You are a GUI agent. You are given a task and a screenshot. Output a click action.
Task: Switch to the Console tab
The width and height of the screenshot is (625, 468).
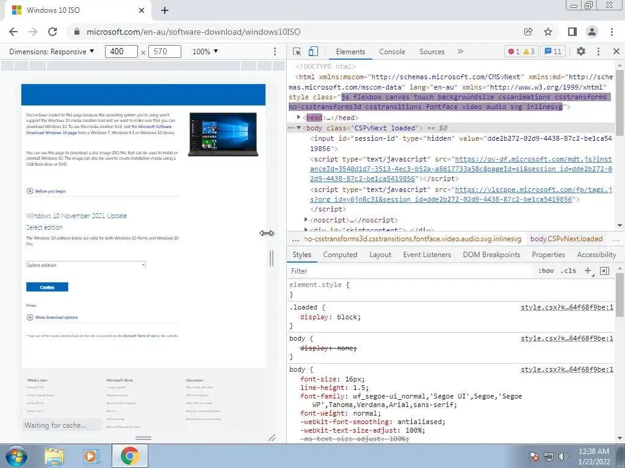[392, 51]
